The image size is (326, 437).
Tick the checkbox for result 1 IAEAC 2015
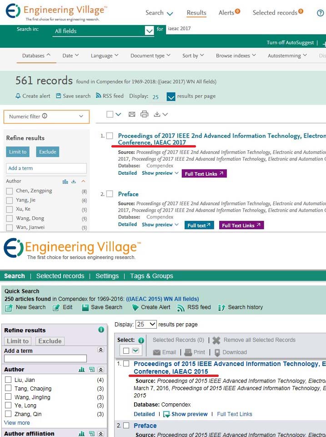point(126,363)
